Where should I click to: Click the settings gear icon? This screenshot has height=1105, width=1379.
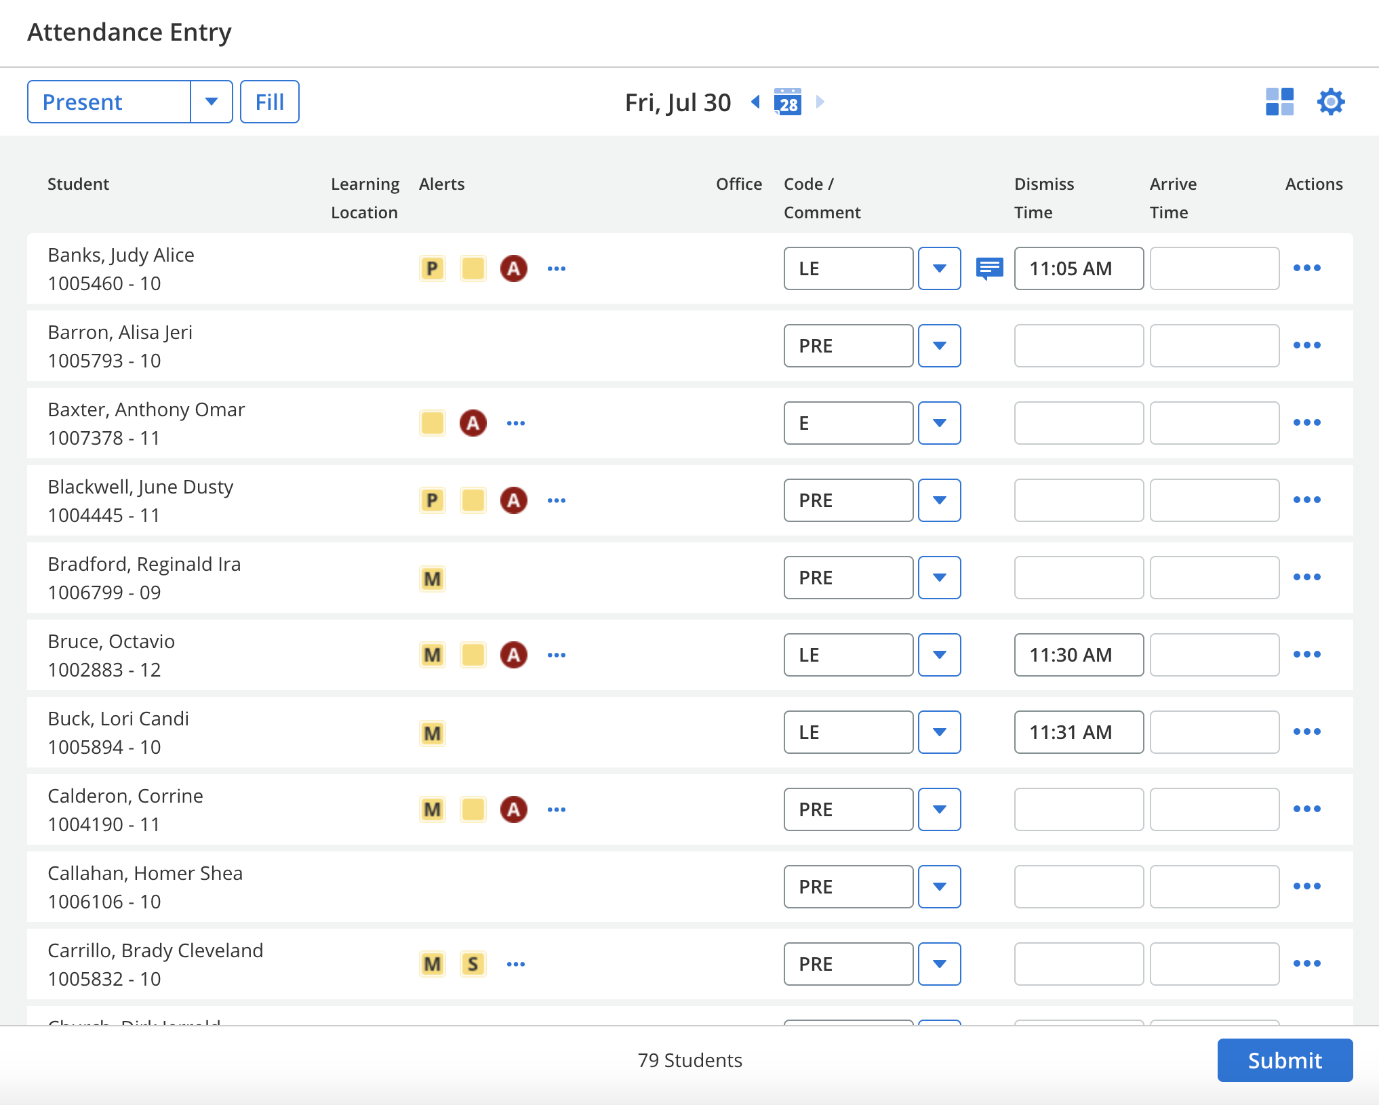[1331, 102]
